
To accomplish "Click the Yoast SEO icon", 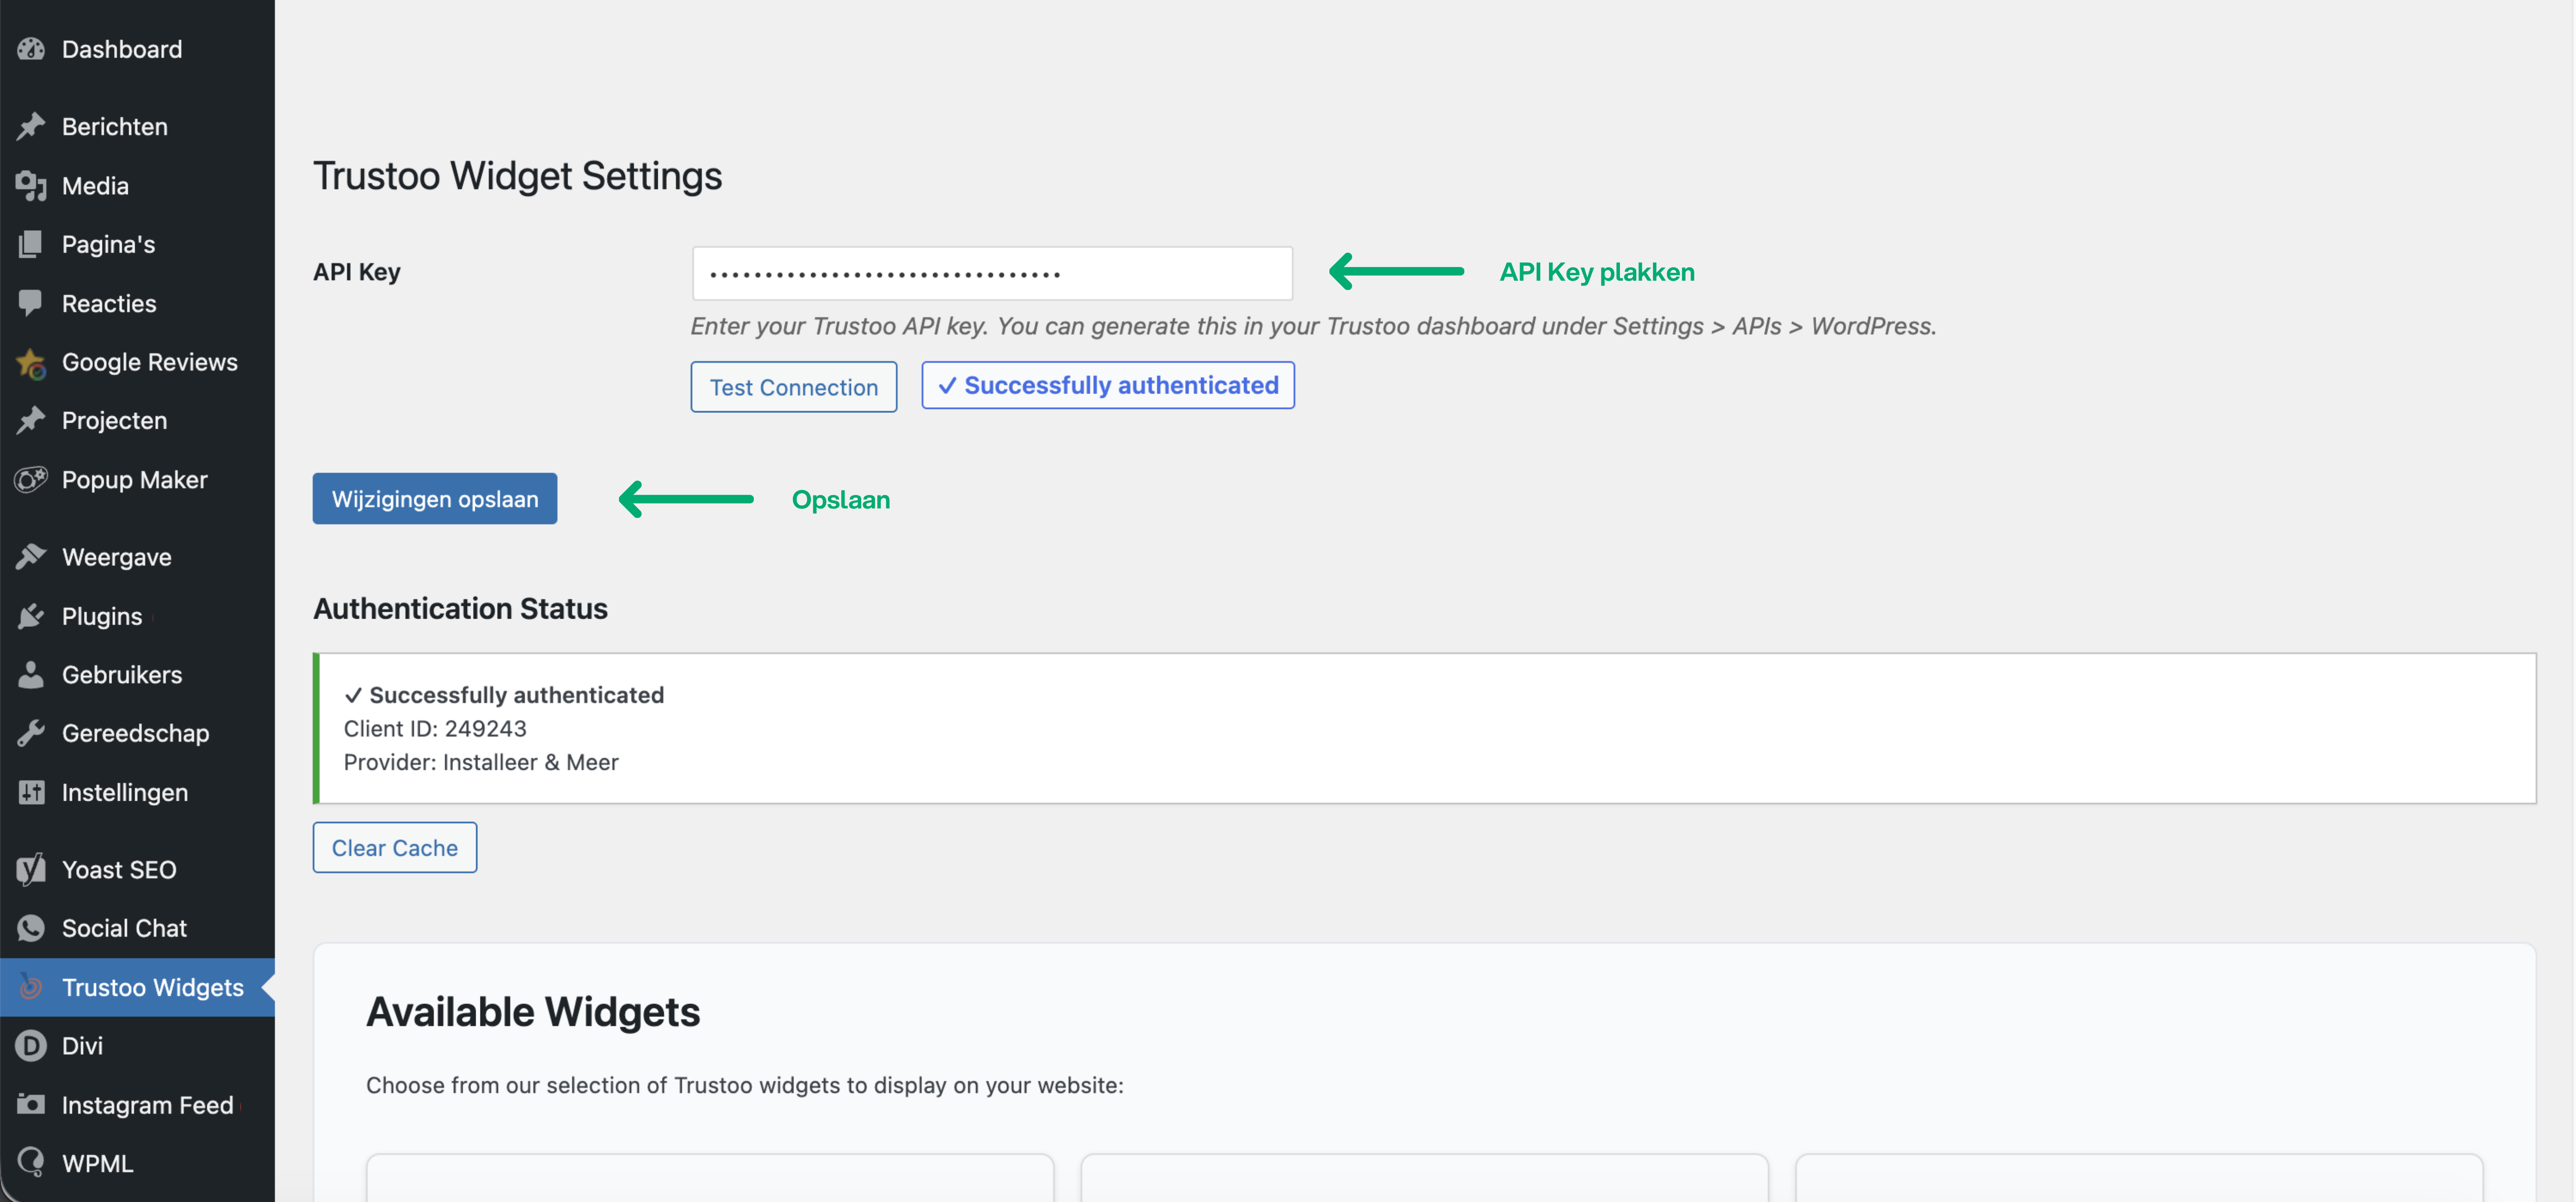I will [31, 869].
